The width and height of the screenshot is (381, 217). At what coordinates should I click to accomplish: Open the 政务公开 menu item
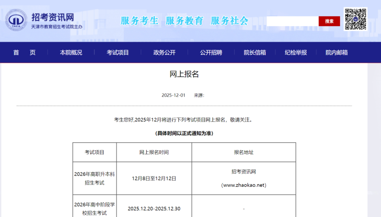163,52
